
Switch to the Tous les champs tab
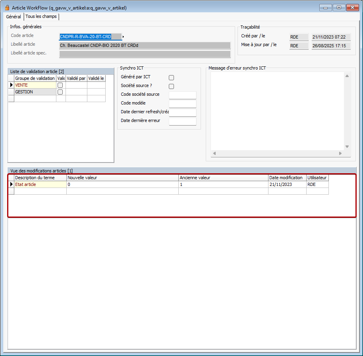pyautogui.click(x=41, y=17)
